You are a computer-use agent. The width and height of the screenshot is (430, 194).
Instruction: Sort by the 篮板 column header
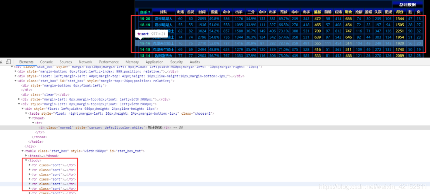pos(318,12)
